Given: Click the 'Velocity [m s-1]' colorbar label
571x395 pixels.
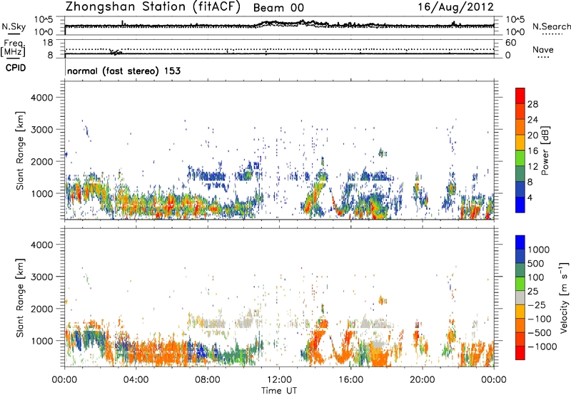Looking at the screenshot, I should [564, 297].
